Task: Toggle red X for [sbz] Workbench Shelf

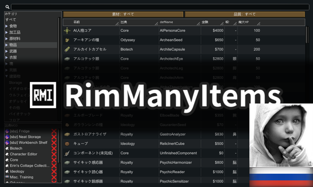Action: (x=54, y=143)
